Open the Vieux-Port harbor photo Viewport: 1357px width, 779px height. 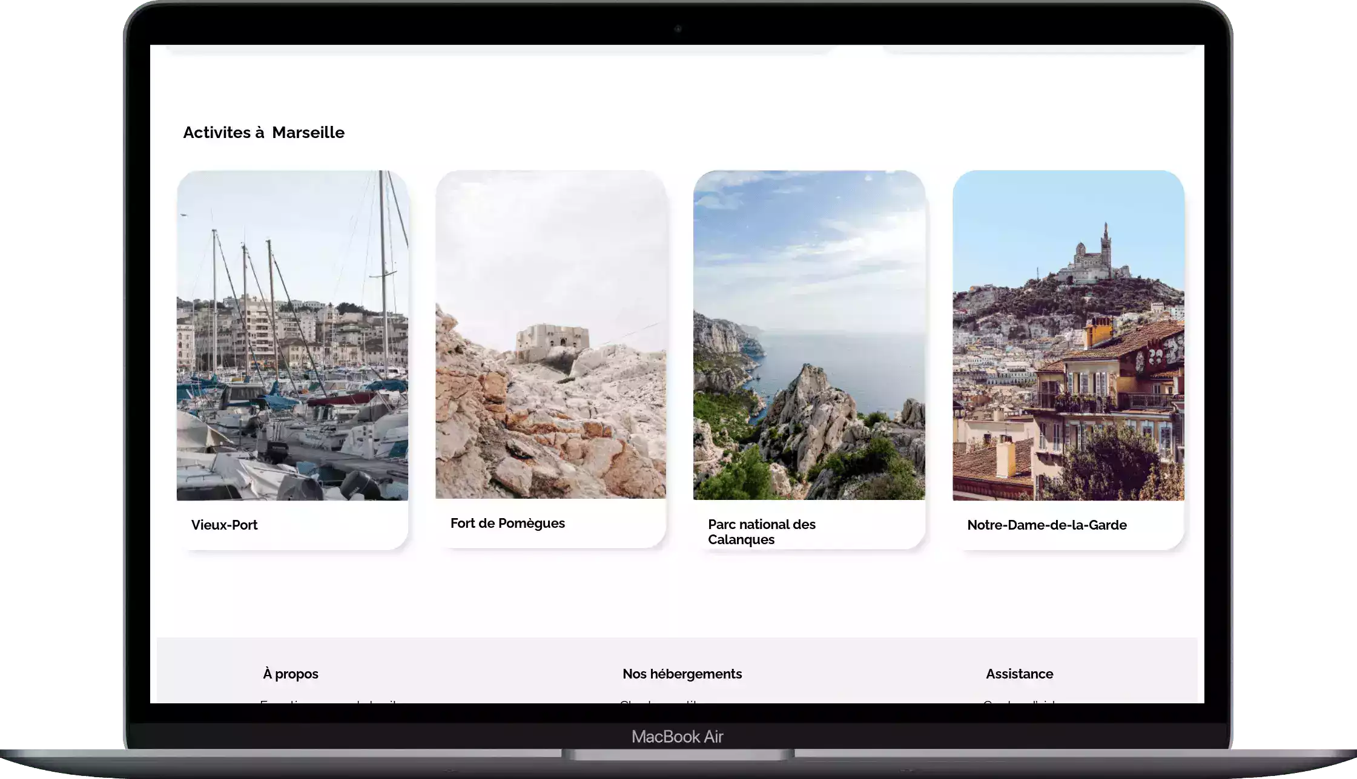292,335
